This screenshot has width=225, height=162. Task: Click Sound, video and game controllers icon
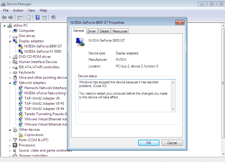click(x=15, y=150)
